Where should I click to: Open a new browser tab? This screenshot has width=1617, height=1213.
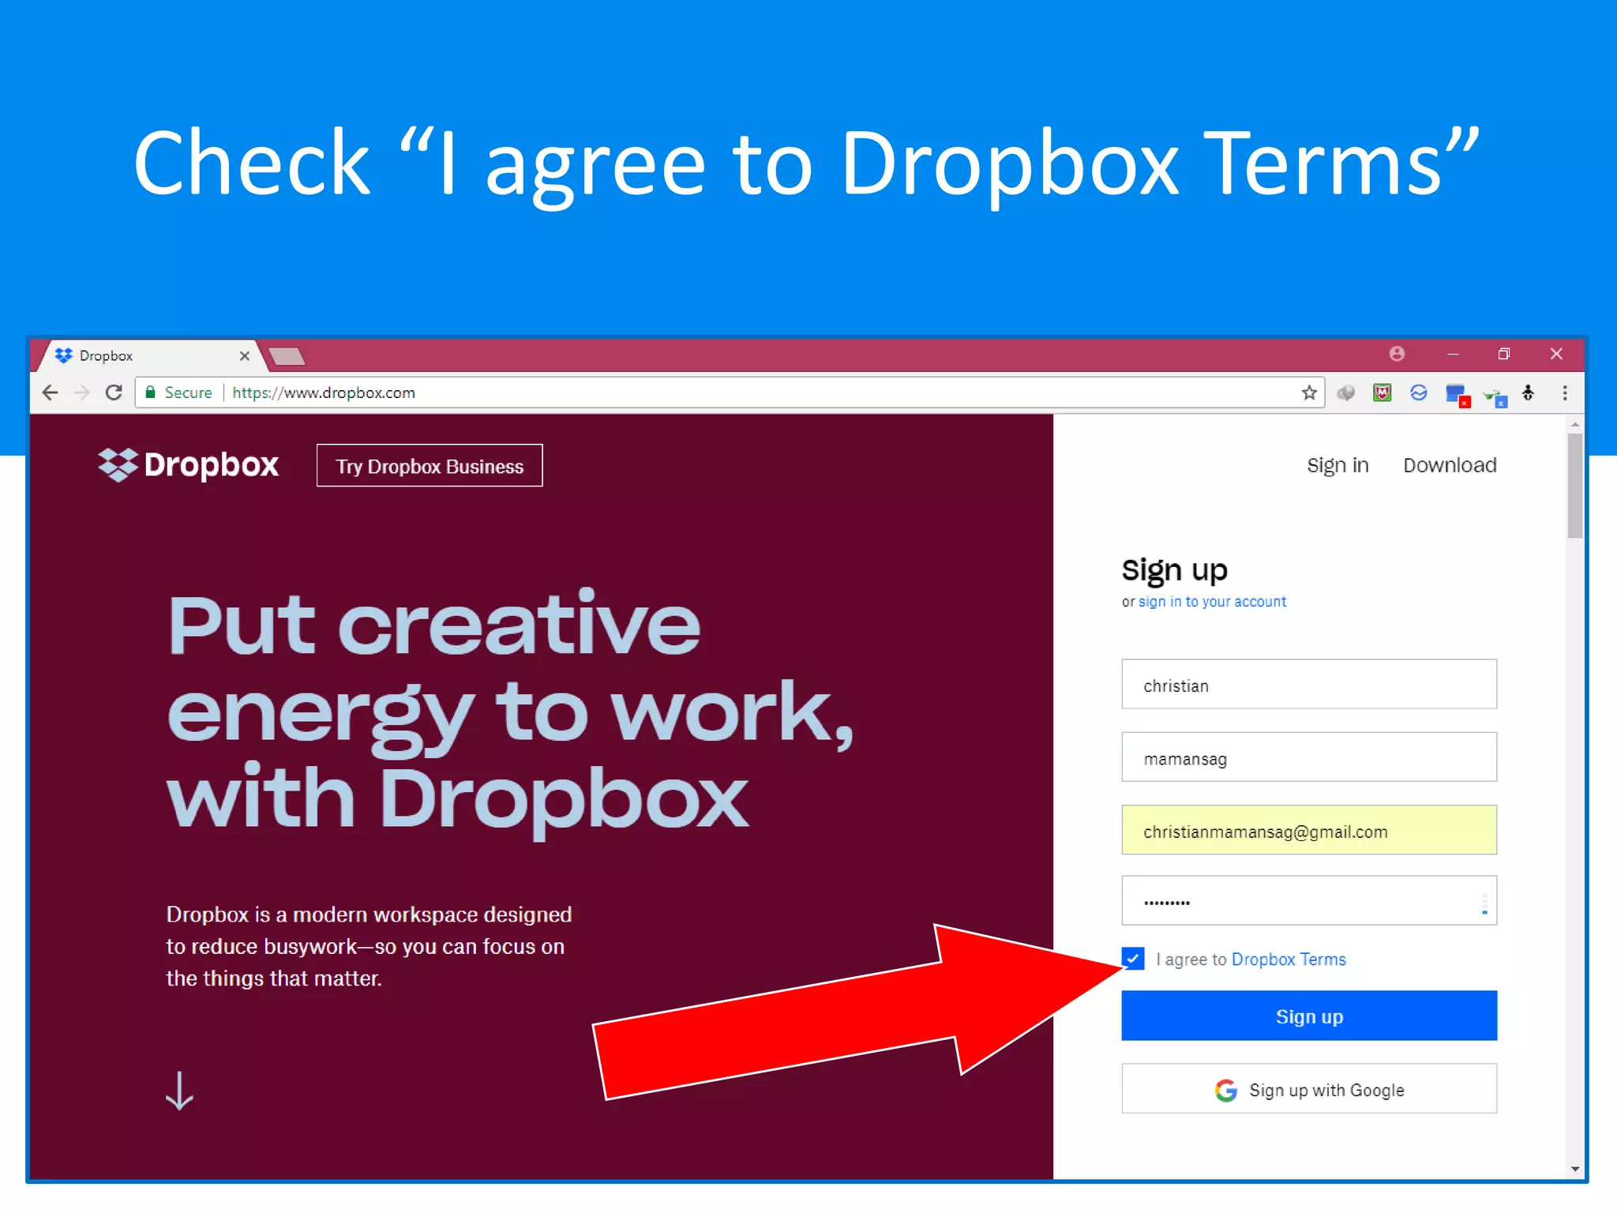287,357
